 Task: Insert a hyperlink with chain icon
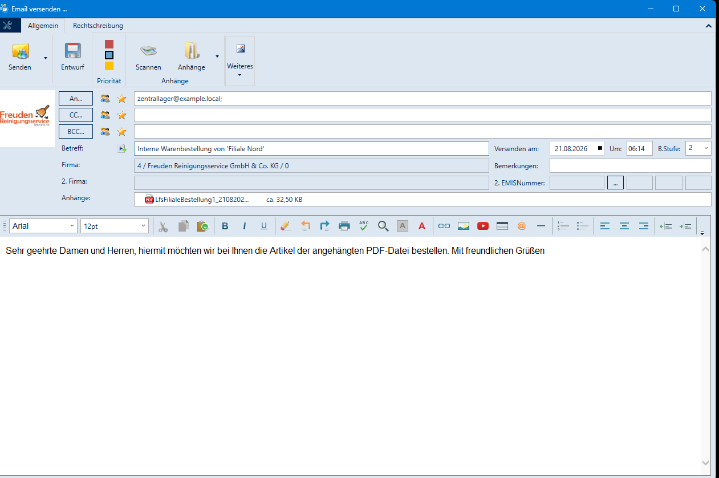pos(444,226)
